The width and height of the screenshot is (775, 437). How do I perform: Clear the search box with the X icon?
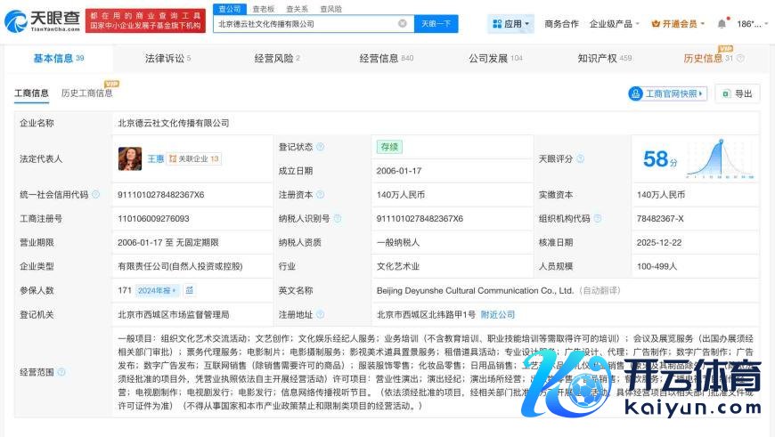coord(403,24)
